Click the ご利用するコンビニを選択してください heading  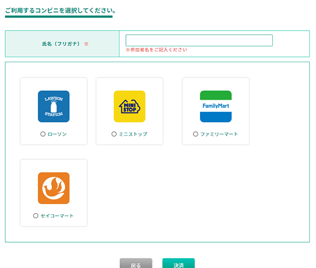(60, 11)
